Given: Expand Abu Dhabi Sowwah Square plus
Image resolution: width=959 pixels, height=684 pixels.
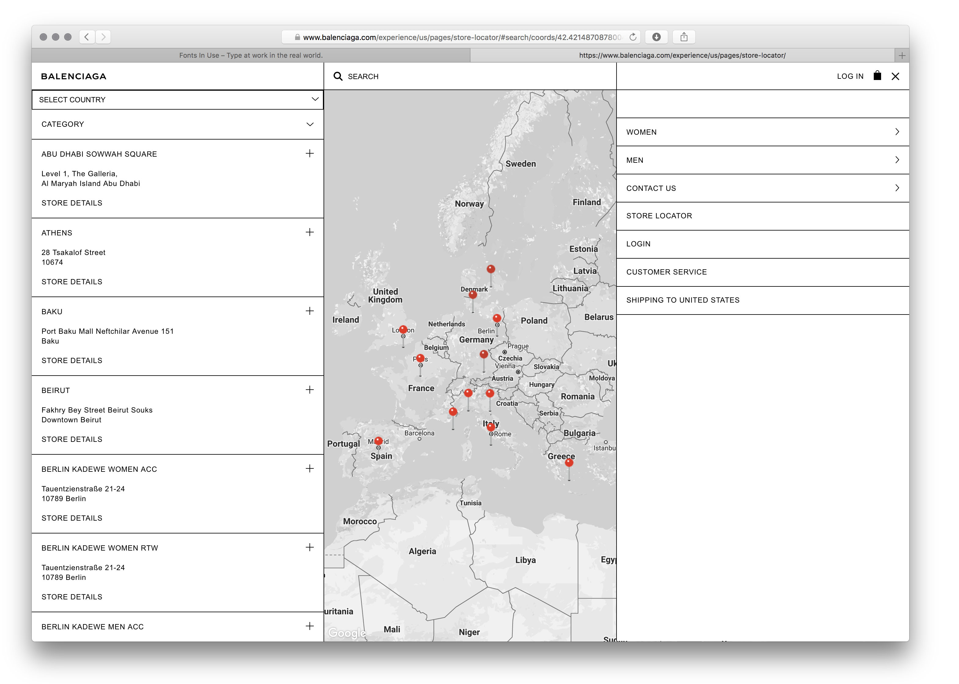Looking at the screenshot, I should 310,153.
